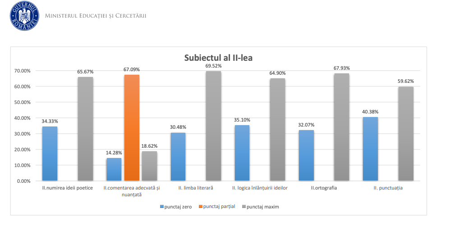The height and width of the screenshot is (226, 450).
Task: Select the 59.62% data label
Action: pos(406,81)
